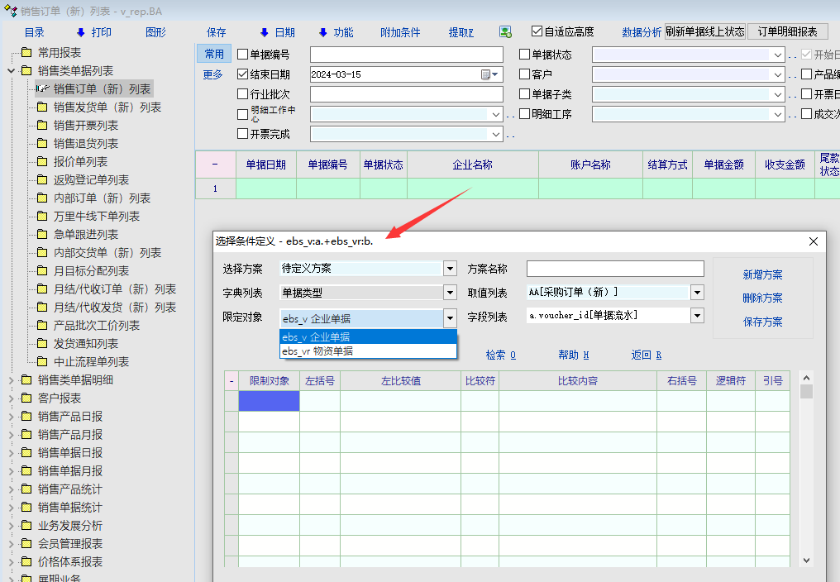Switch to the 常用 filter tab
The image size is (840, 582).
tap(214, 54)
